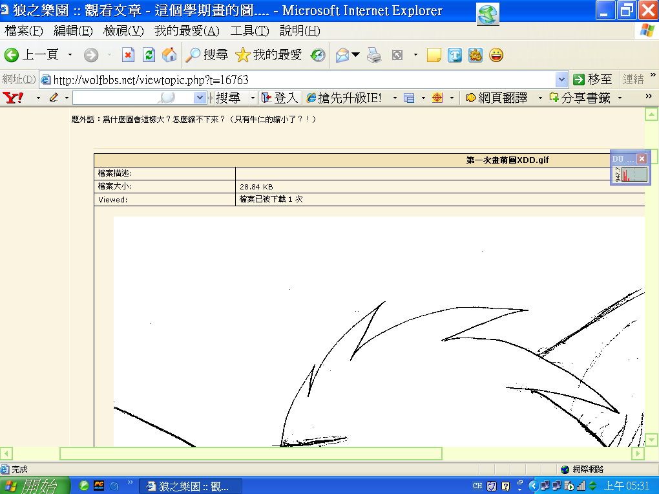Click the Refresh page icon
The image size is (659, 494).
[149, 56]
